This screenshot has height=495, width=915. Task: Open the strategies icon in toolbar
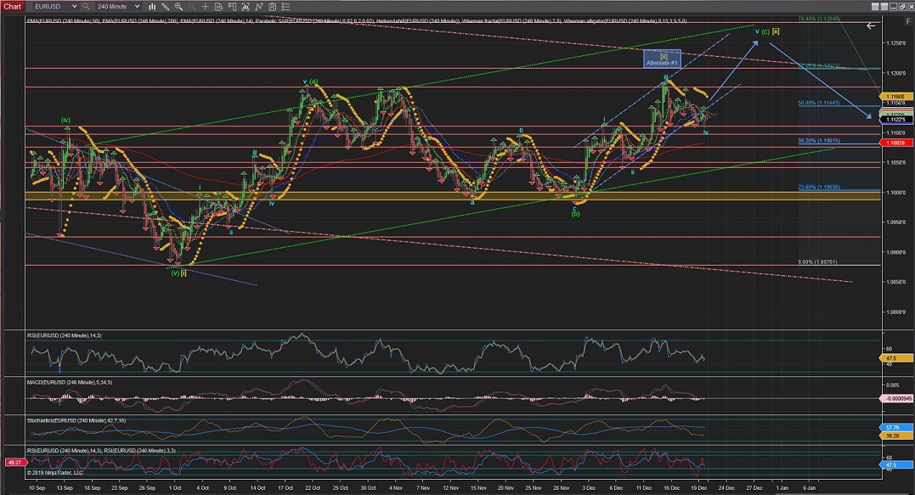coord(260,6)
